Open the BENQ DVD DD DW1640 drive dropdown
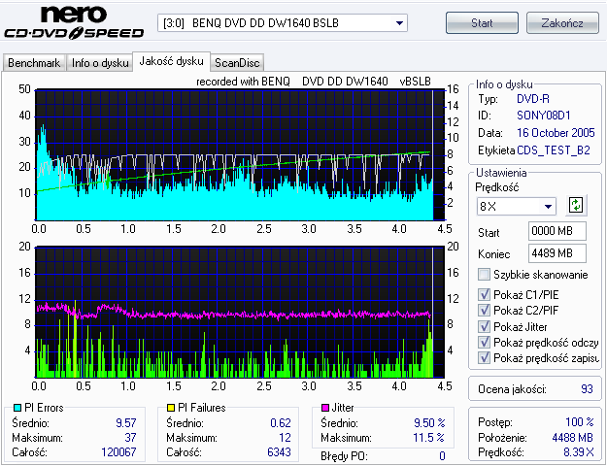This screenshot has height=466, width=607. coord(283,23)
